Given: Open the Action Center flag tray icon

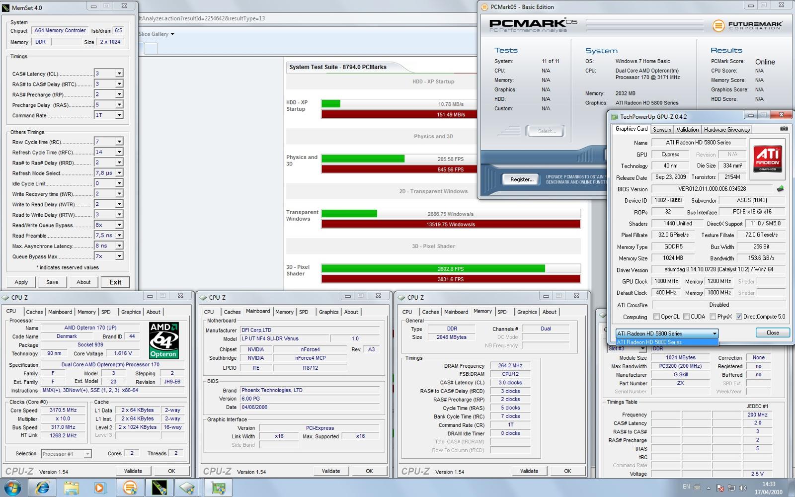Looking at the screenshot, I should pos(720,488).
